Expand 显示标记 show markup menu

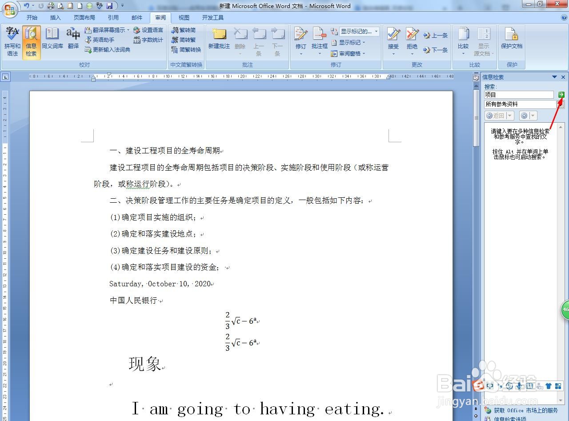(x=349, y=43)
